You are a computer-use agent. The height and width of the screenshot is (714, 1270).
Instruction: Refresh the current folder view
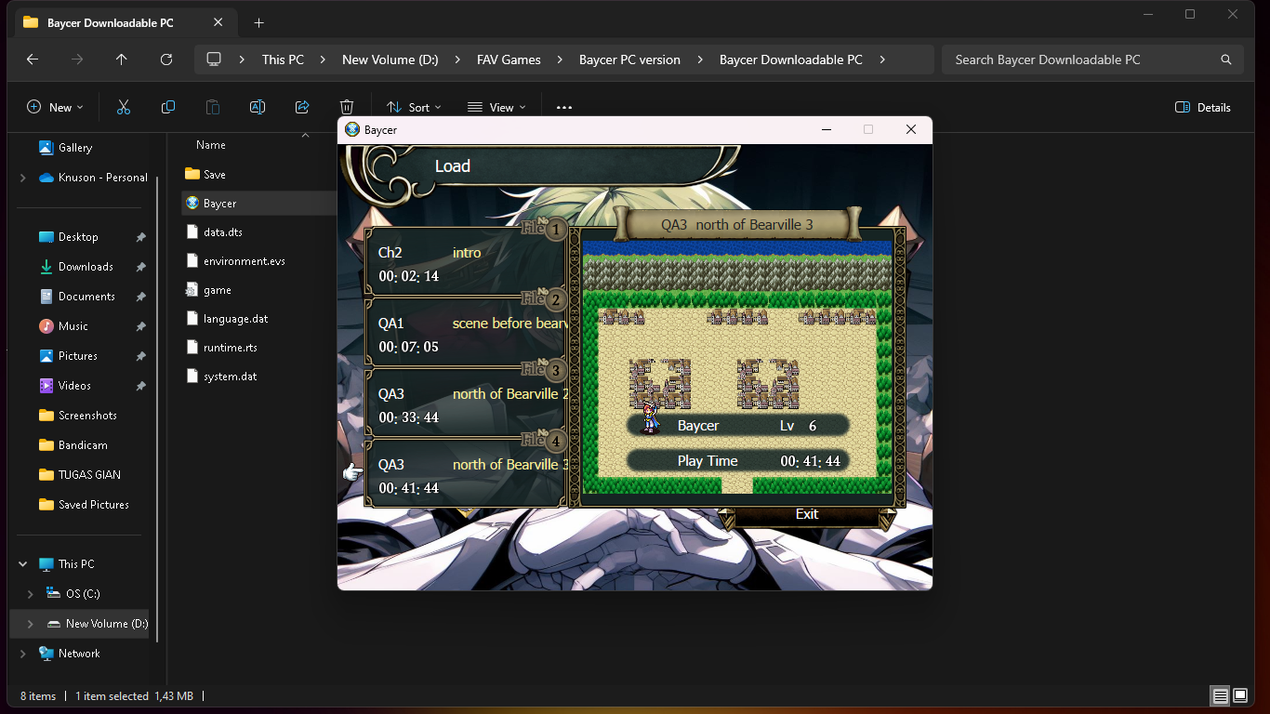166,59
